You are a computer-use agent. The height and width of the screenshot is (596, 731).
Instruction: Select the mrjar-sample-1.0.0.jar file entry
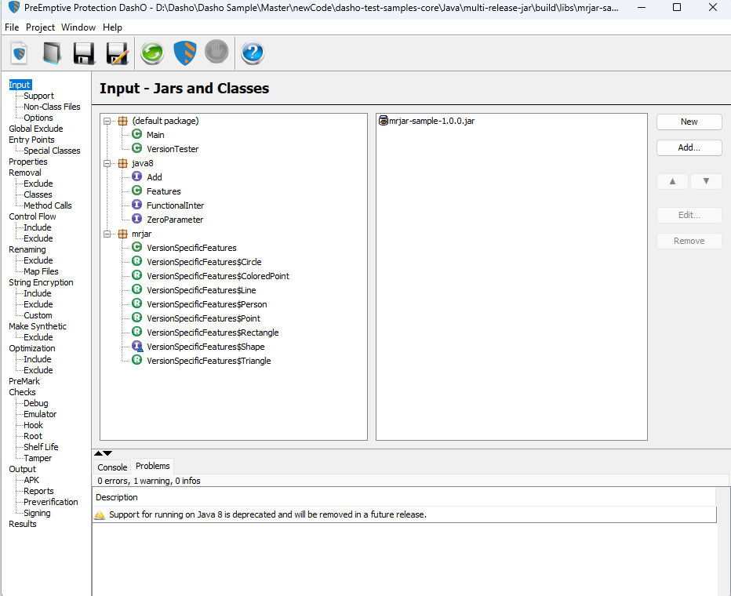tap(427, 121)
